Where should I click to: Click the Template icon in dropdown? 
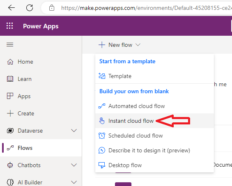pos(102,76)
